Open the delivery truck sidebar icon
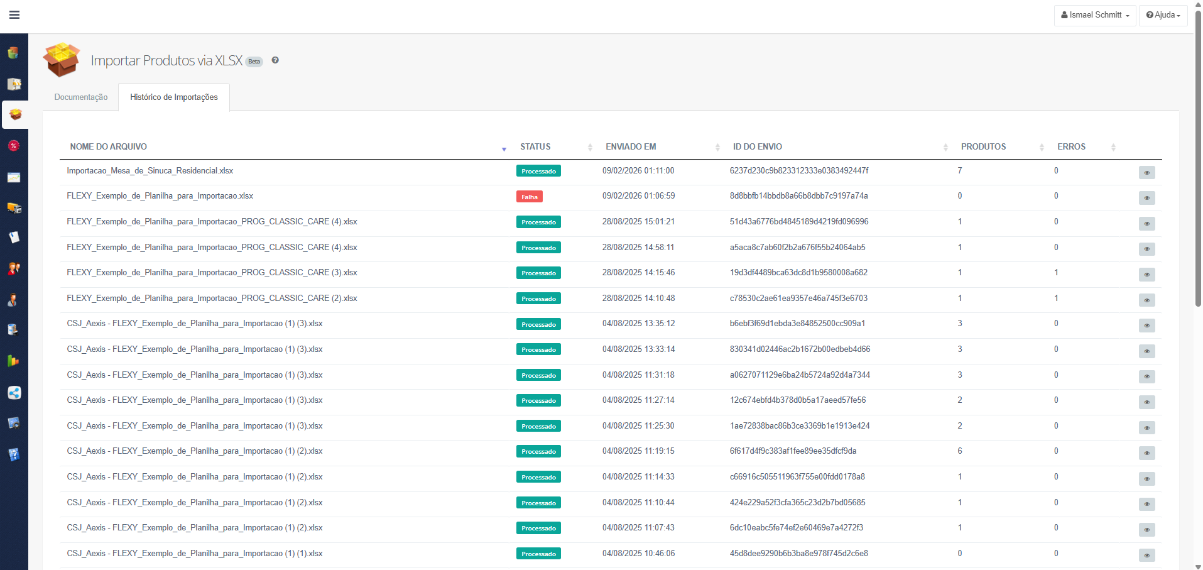Viewport: 1203px width, 570px height. pyautogui.click(x=14, y=207)
